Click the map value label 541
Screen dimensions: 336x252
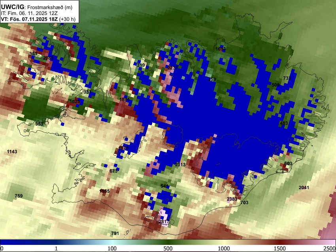click(x=164, y=186)
